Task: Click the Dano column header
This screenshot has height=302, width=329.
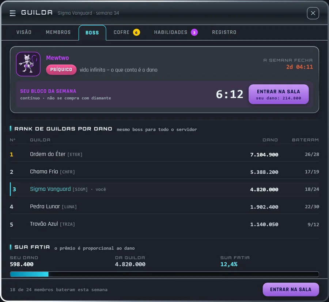Action: 270,140
